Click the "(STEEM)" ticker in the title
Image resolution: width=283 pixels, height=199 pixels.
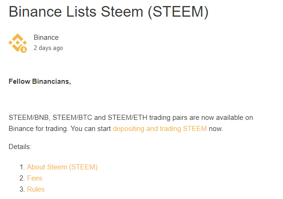pos(178,12)
